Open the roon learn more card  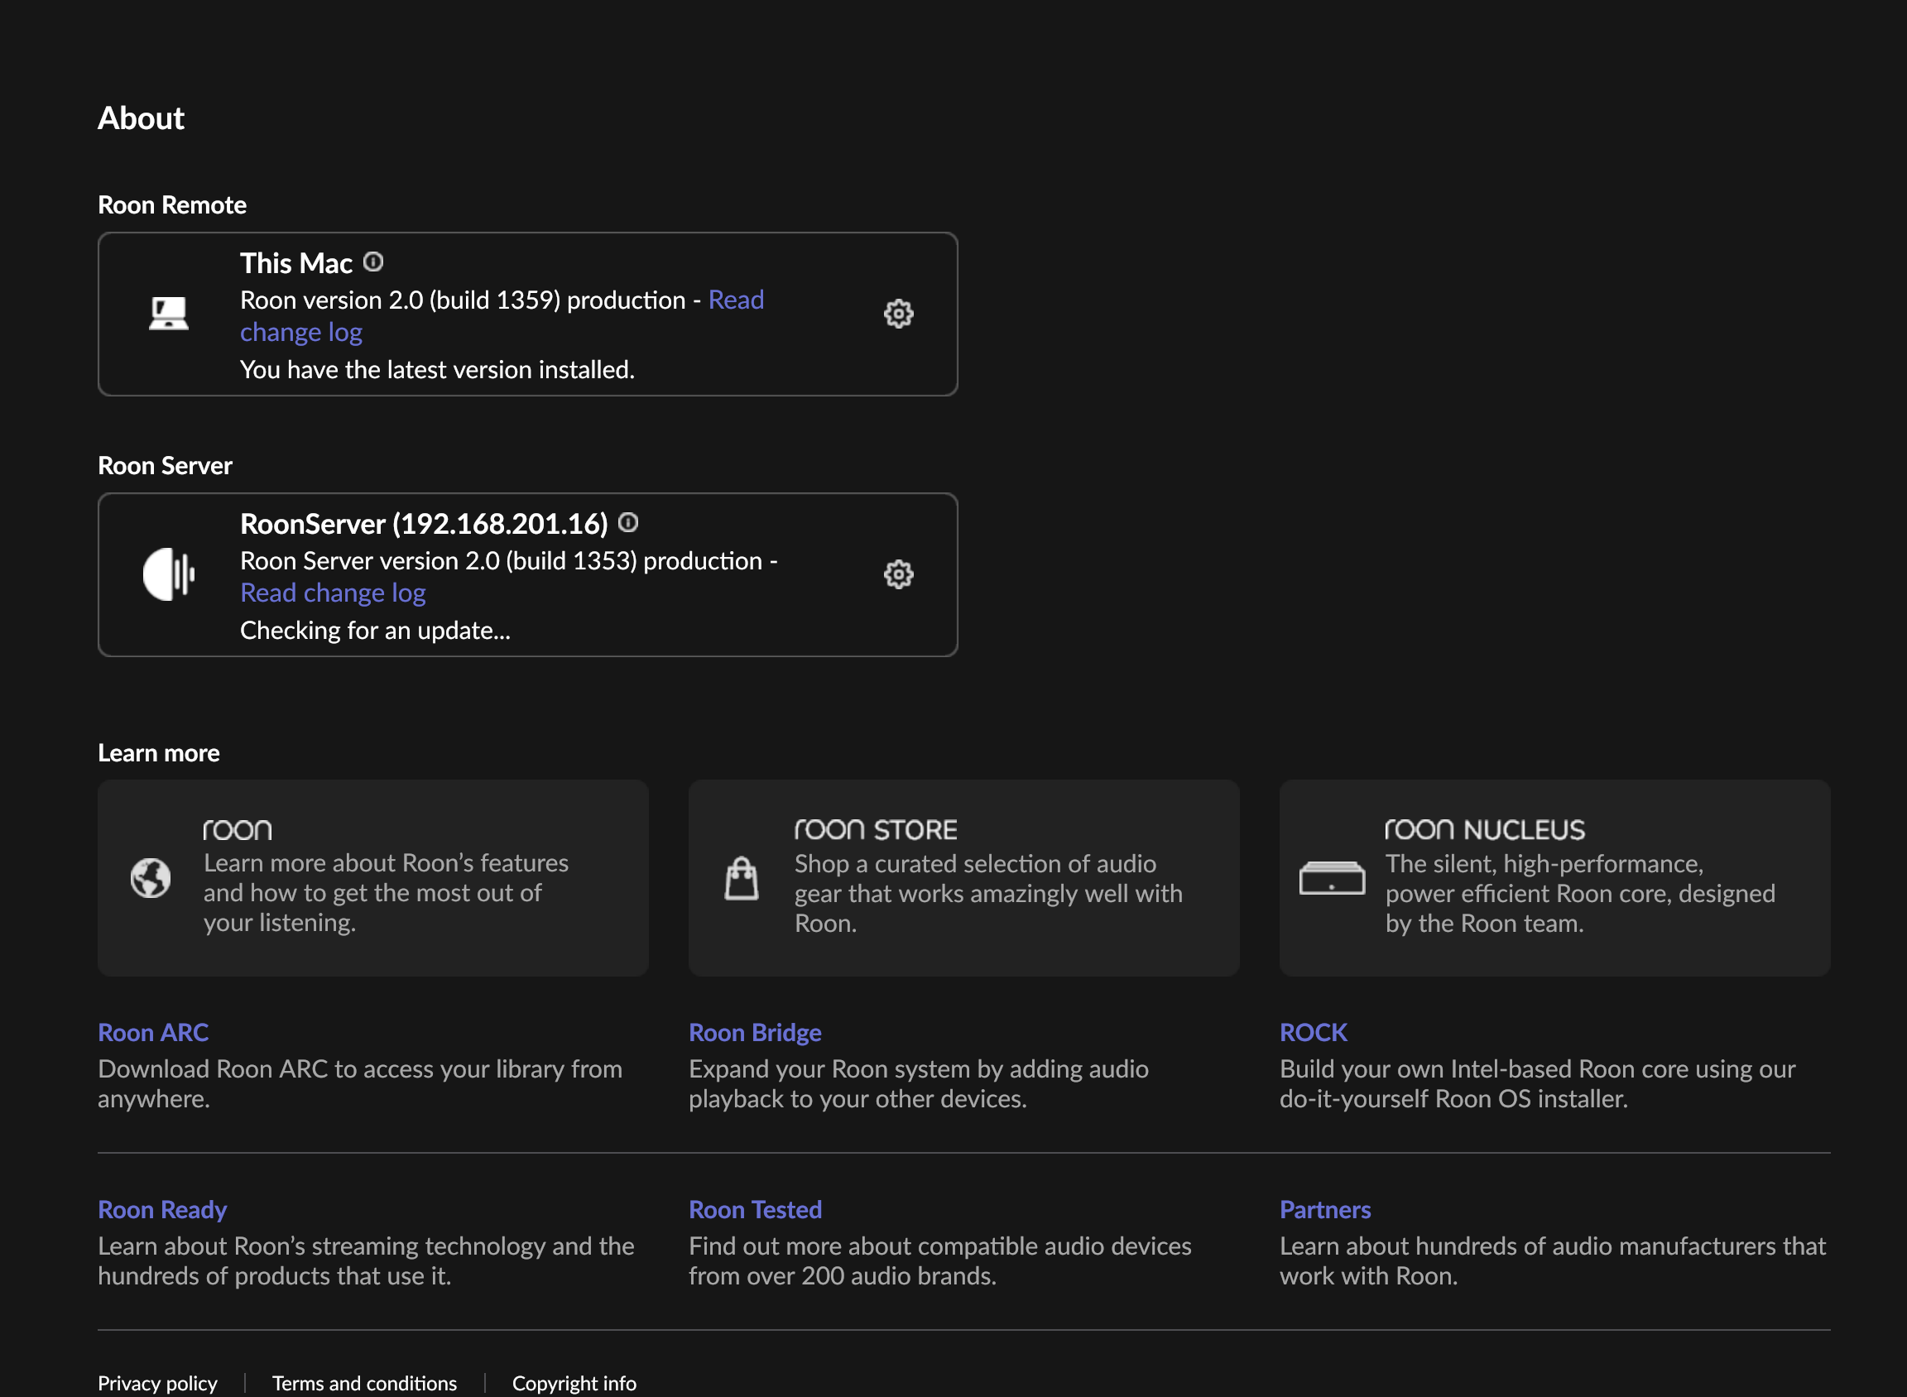[373, 878]
